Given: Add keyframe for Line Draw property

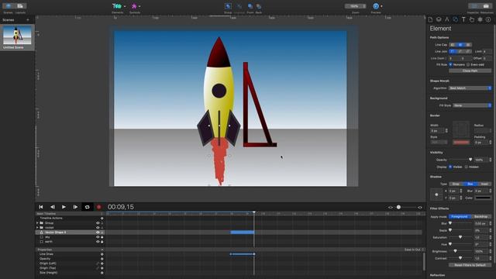Looking at the screenshot, I should [102, 254].
